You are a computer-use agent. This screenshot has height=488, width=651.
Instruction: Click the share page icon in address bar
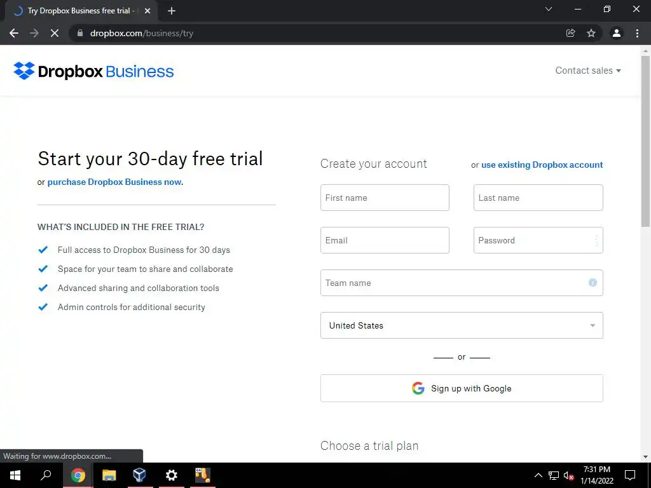coord(571,33)
